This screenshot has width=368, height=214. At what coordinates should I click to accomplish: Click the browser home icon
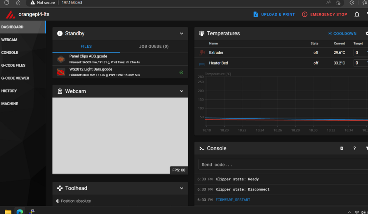coord(18,3)
